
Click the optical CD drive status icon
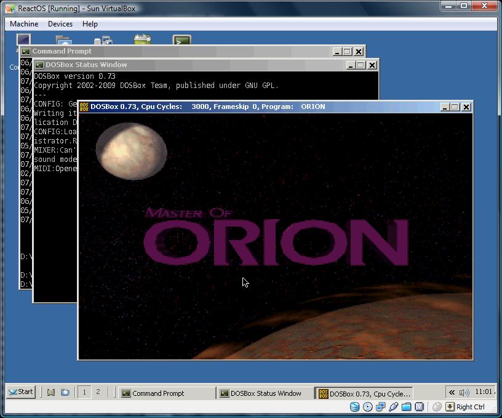[368, 407]
